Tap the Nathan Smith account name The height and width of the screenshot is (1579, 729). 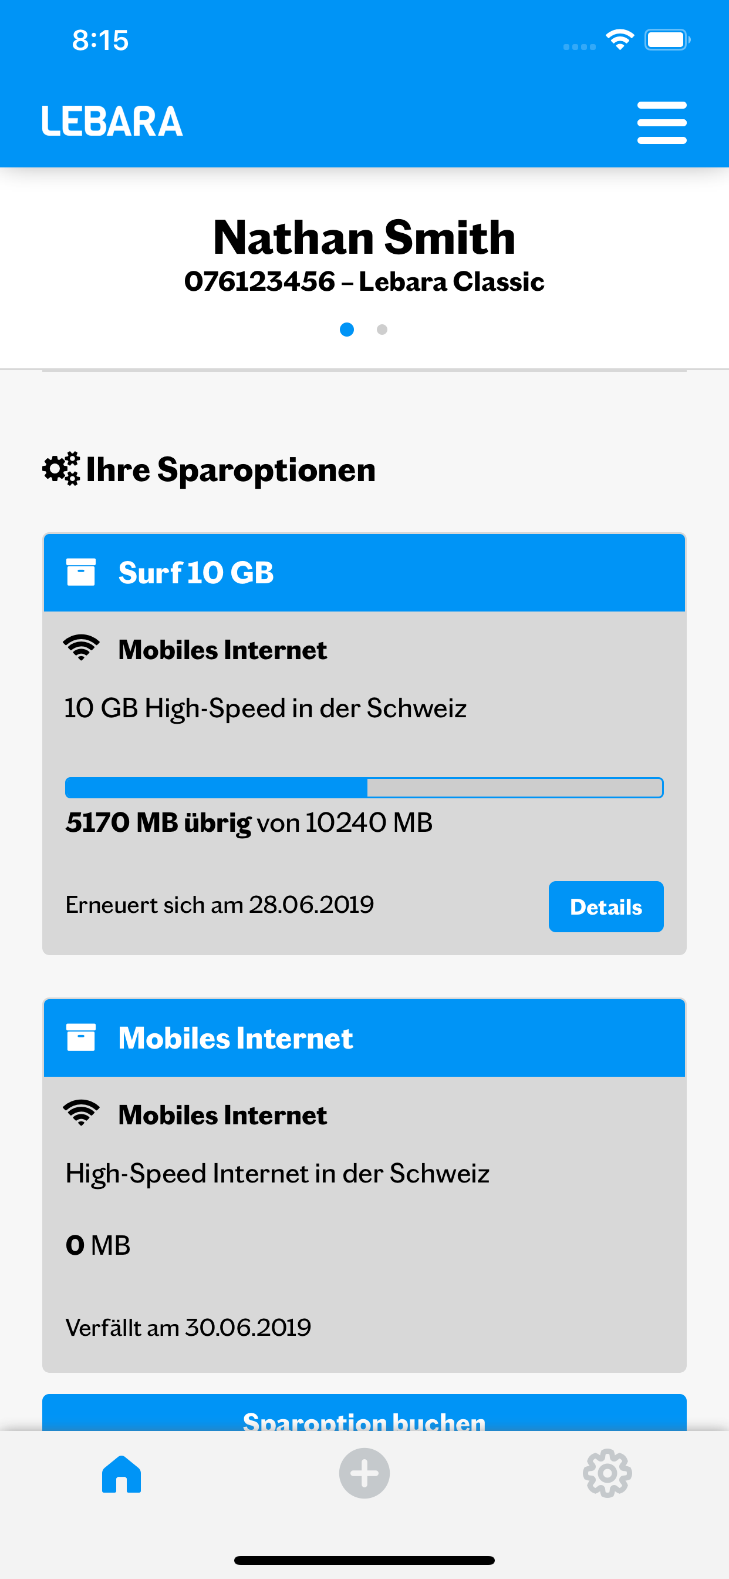364,238
